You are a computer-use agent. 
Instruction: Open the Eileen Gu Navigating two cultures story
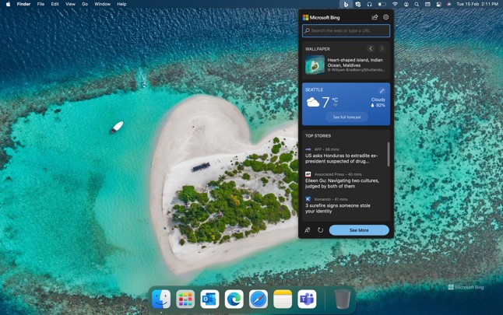[342, 184]
